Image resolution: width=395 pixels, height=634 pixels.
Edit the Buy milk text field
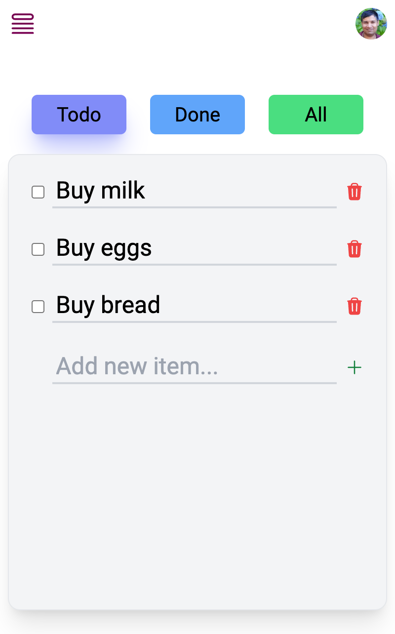pos(194,191)
